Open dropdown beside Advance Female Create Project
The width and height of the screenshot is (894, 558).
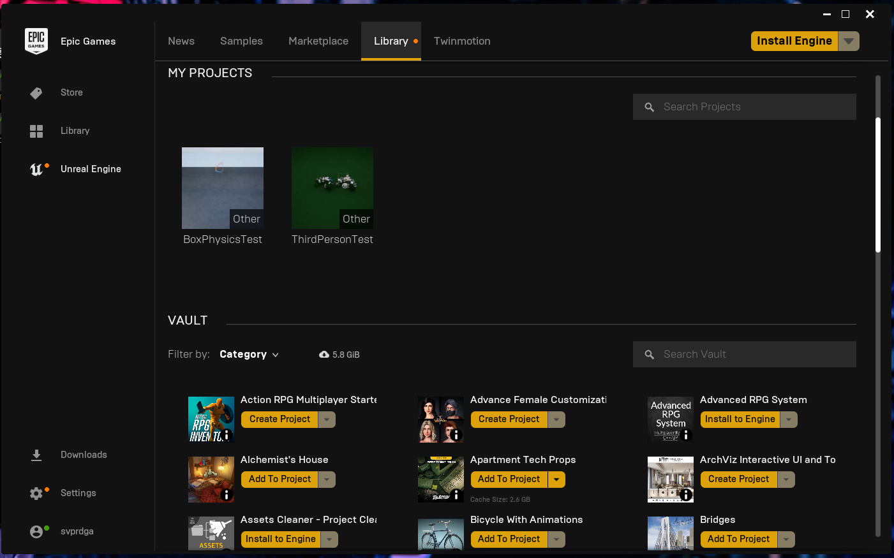[556, 420]
